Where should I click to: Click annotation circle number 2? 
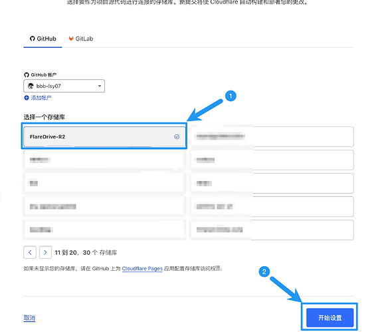tap(264, 272)
